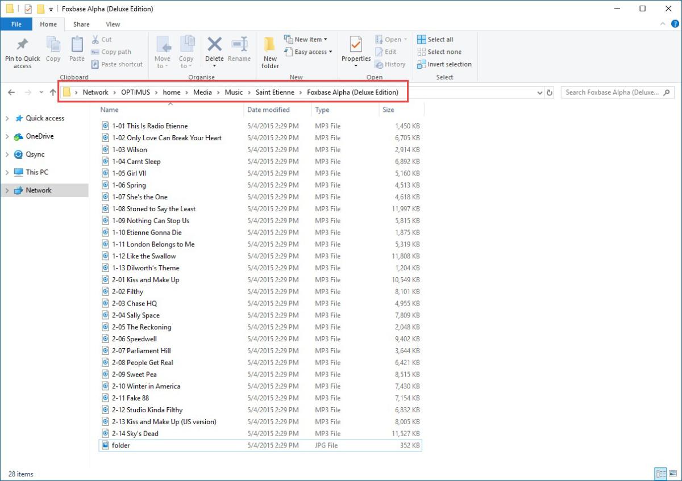
Task: Navigate to Music in breadcrumb
Action: pos(234,93)
